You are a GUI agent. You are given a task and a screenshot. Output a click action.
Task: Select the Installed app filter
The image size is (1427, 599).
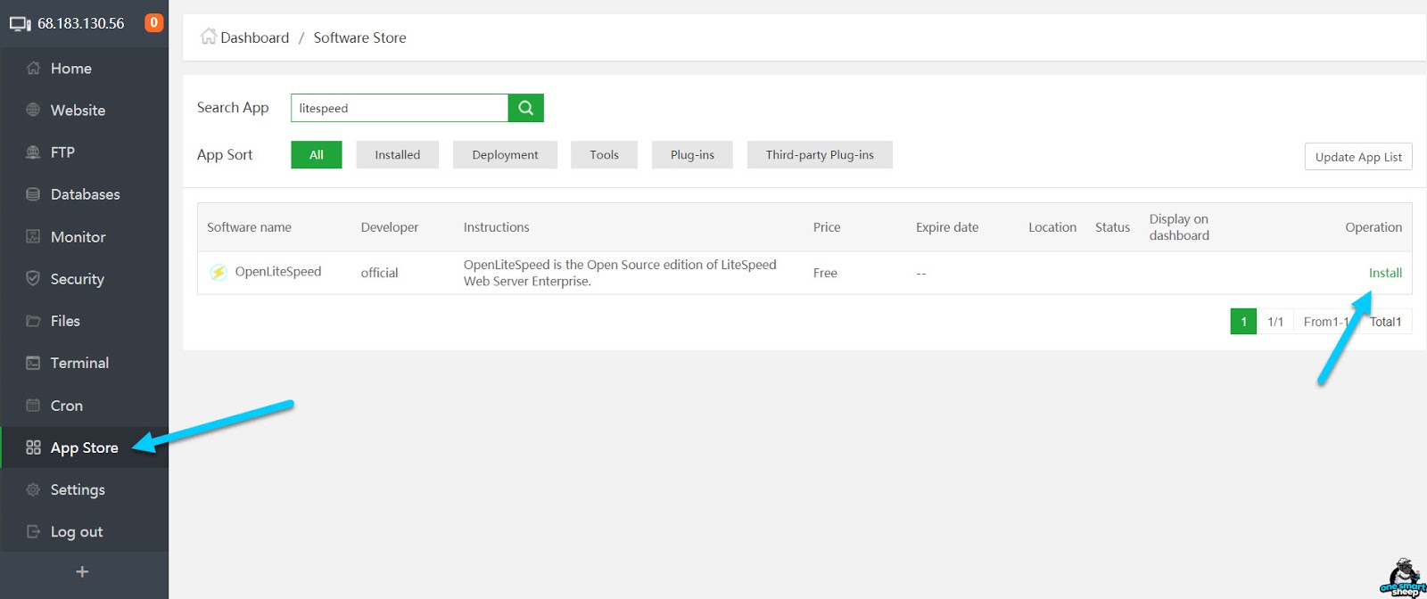coord(397,155)
